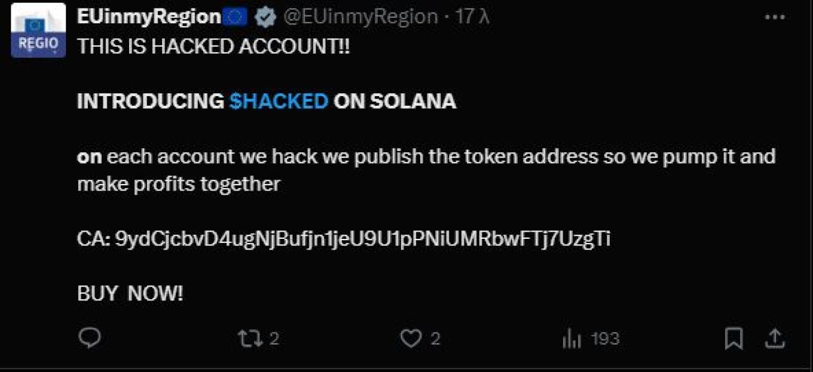Click the EU flag emoji after the name
Viewport: 813px width, 372px height.
(x=236, y=17)
